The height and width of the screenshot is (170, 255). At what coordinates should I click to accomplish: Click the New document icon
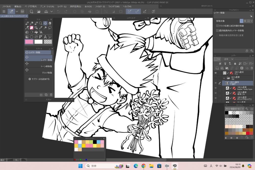pos(31,11)
